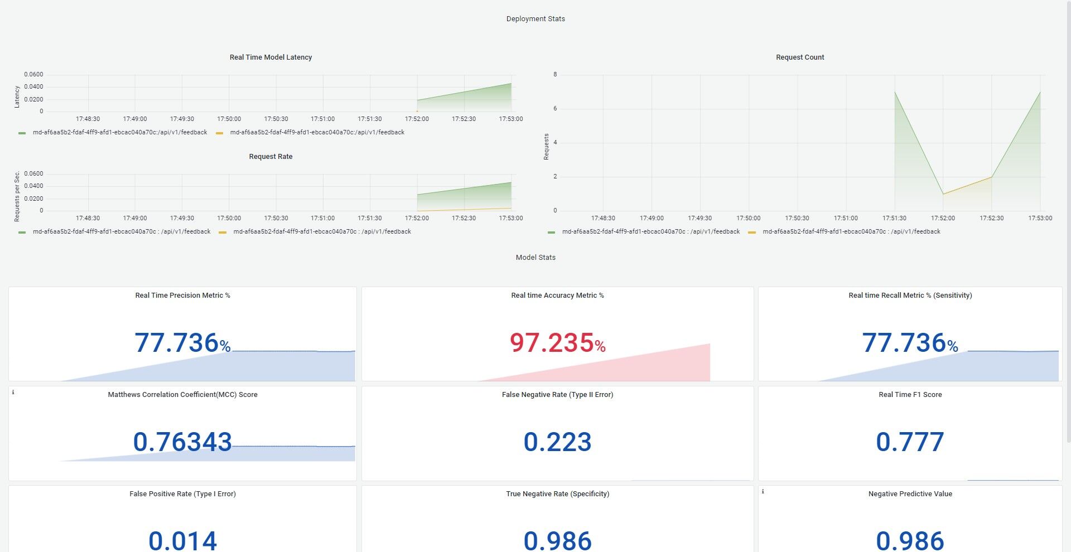Image resolution: width=1071 pixels, height=552 pixels.
Task: Click 17:50:00 tick on Request Rate x-axis
Action: pyautogui.click(x=229, y=219)
